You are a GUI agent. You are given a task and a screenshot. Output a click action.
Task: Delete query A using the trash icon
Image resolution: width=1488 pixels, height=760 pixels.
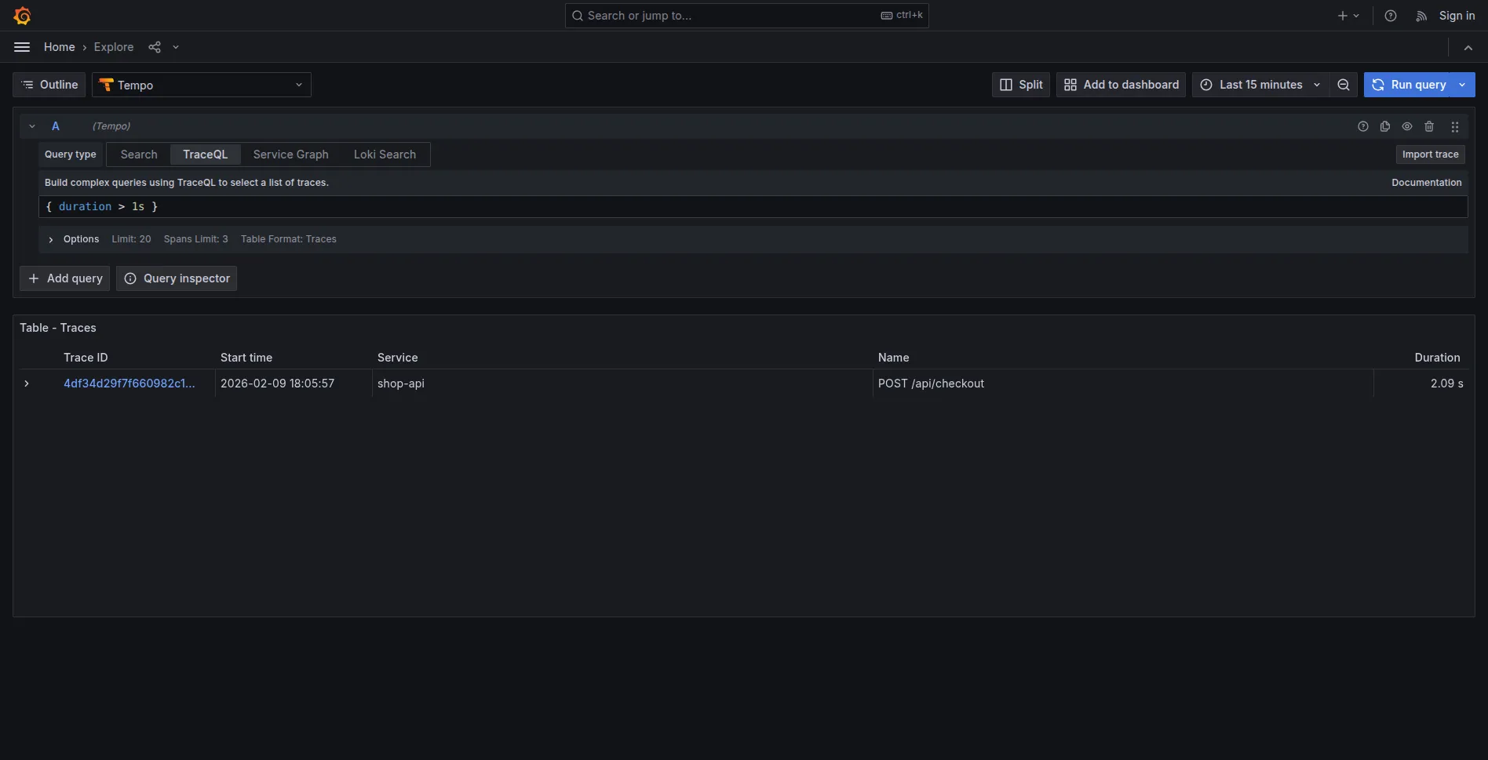[x=1428, y=126]
